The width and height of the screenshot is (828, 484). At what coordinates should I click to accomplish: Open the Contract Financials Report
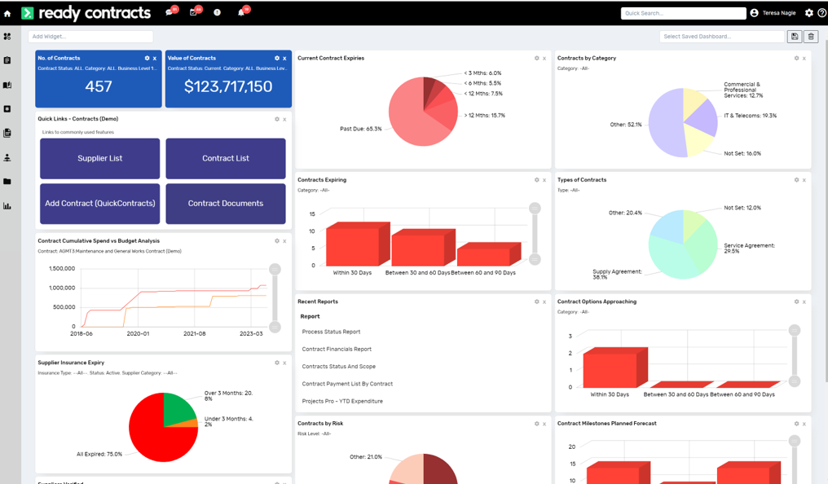pos(337,350)
